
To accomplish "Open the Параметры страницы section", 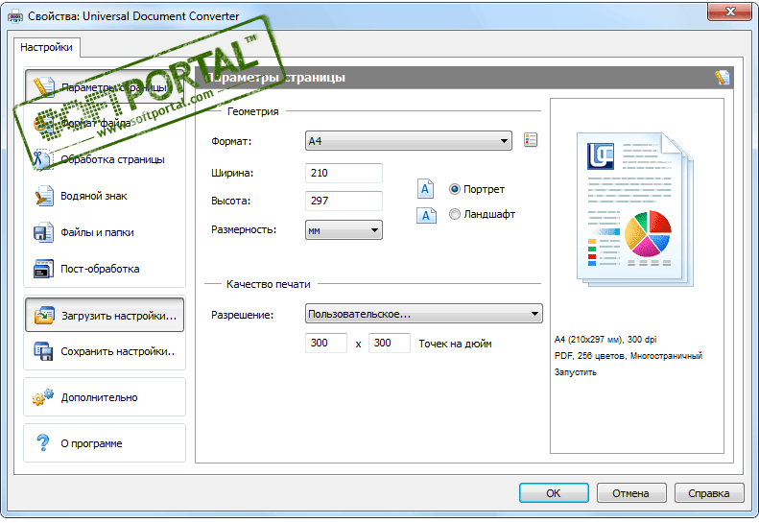I will pyautogui.click(x=104, y=87).
